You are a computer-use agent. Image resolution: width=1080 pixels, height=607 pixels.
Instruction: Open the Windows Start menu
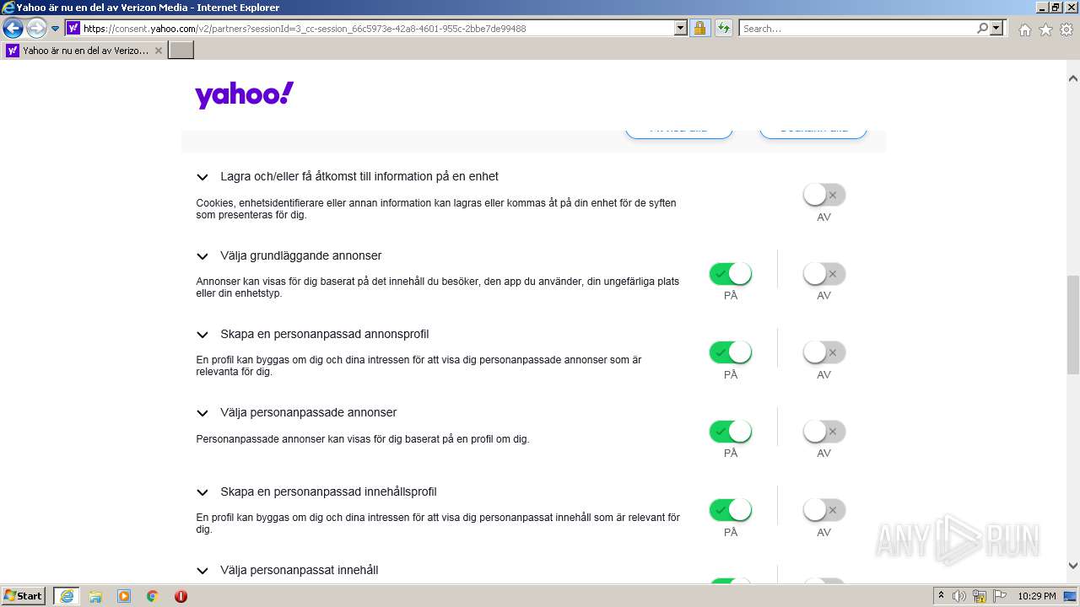pyautogui.click(x=24, y=596)
